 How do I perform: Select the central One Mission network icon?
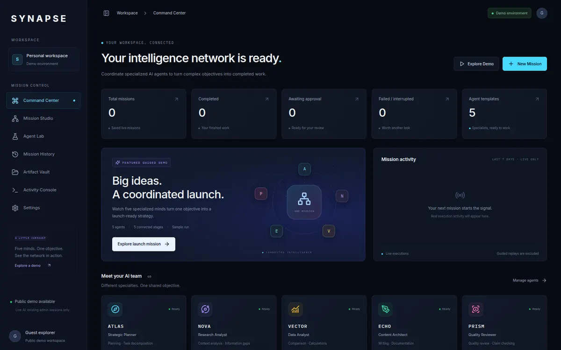(x=304, y=202)
